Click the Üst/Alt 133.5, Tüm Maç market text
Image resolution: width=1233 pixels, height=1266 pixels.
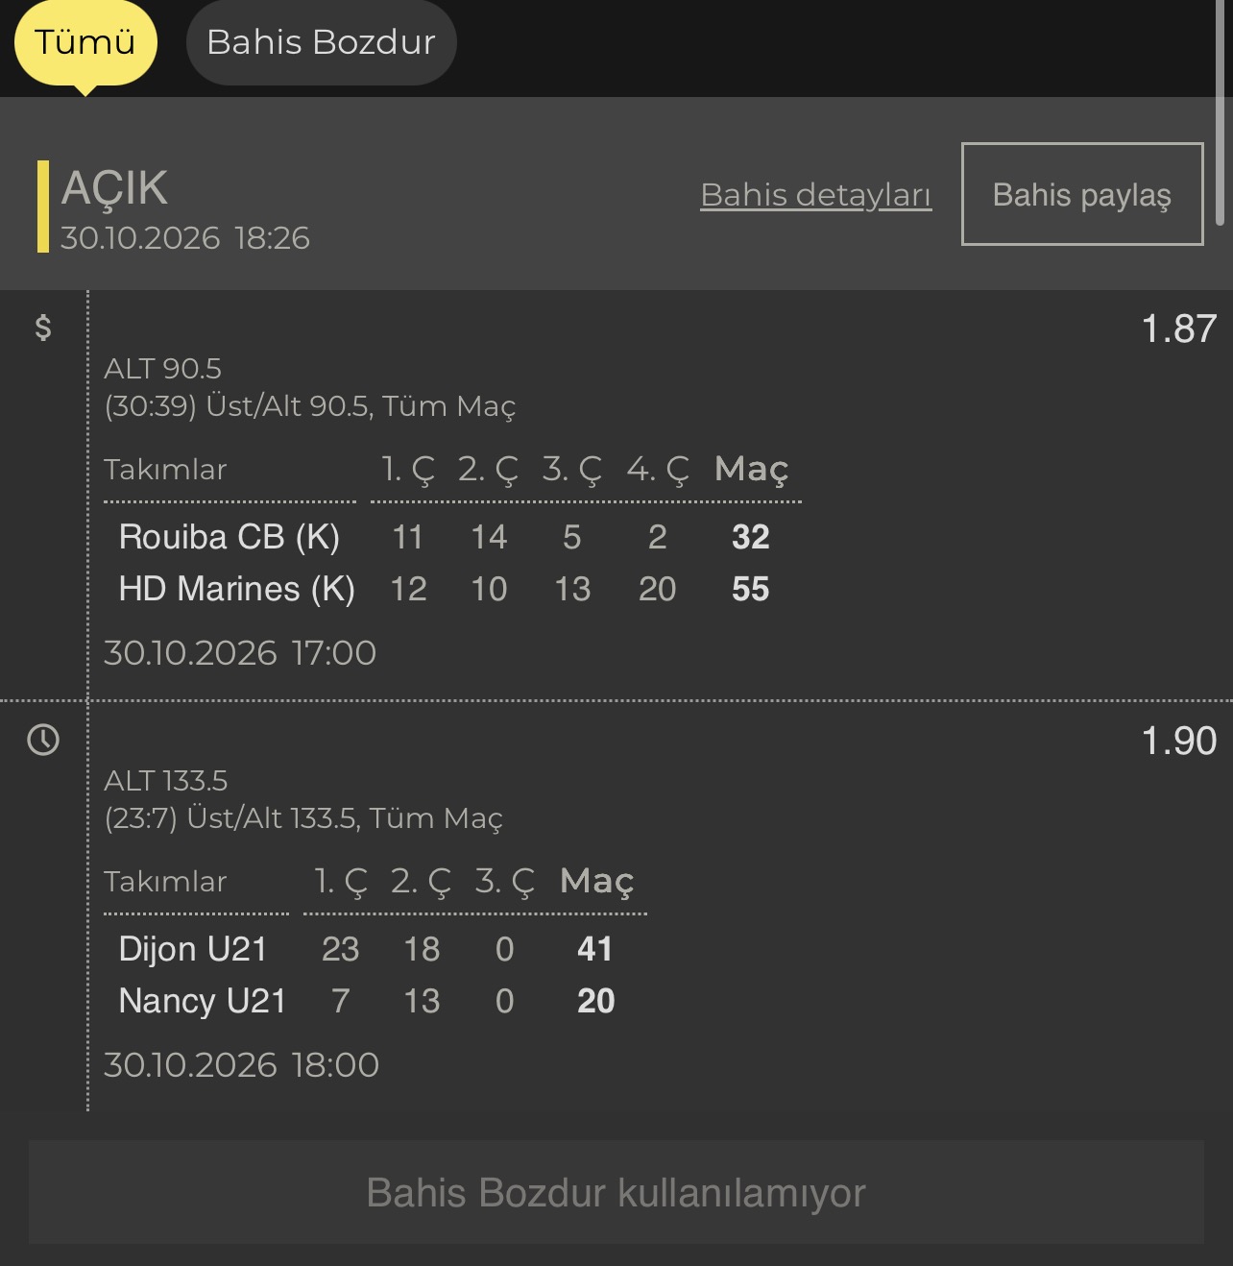click(345, 818)
